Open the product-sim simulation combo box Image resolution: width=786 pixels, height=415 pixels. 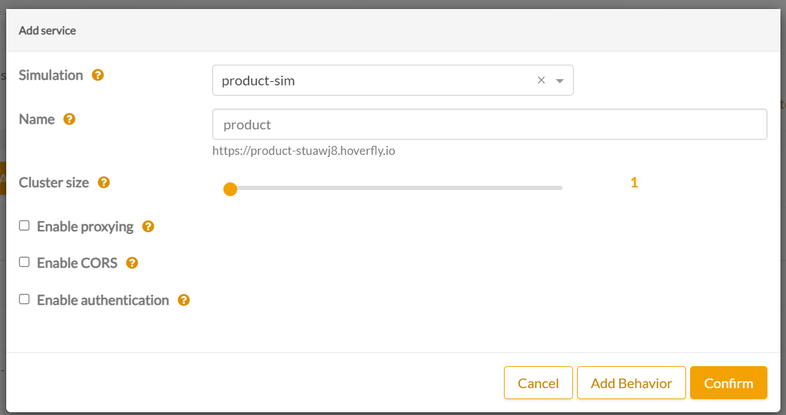[x=372, y=81]
